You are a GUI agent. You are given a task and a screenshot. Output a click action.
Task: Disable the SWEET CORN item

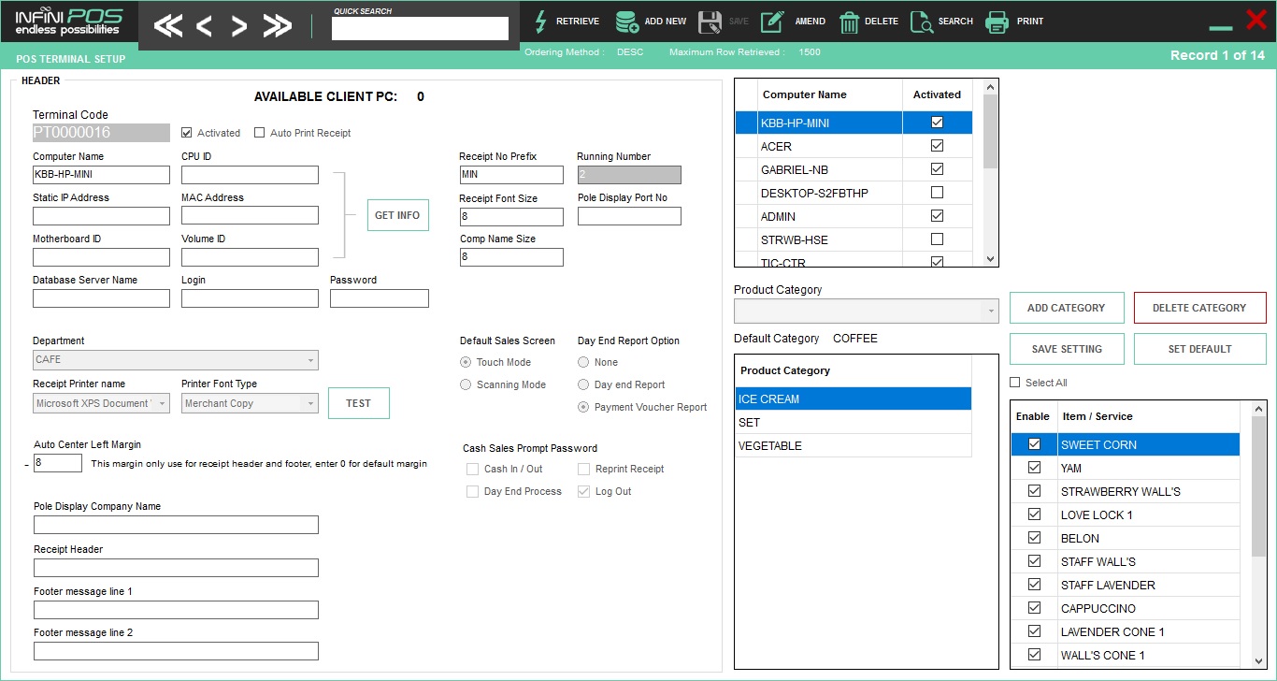(1034, 444)
